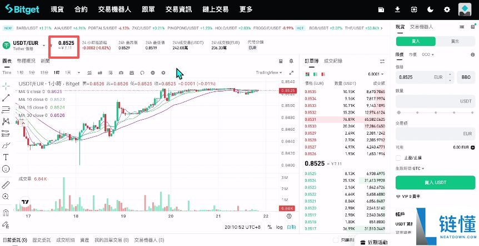Switch to 歷史委託 tab
This screenshot has width=479, height=246.
(42, 240)
